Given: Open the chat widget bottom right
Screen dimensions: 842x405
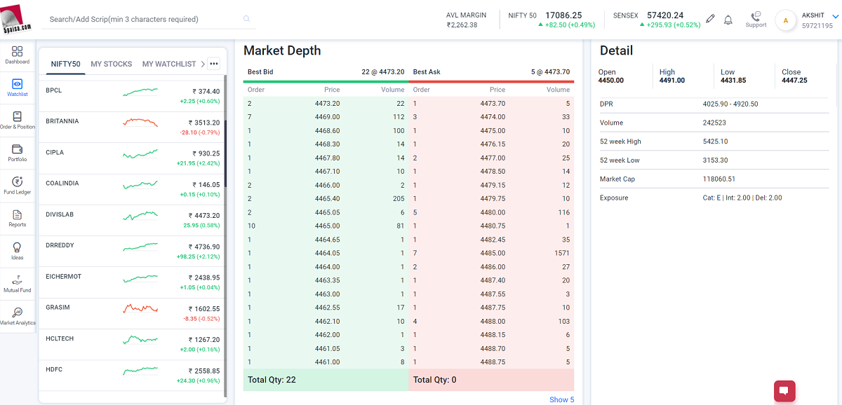Looking at the screenshot, I should click(784, 391).
